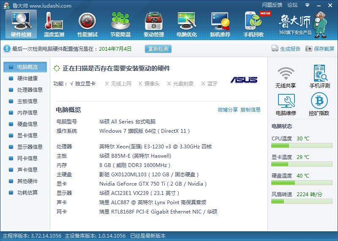Click the OS value Windows 7 旗舰版

point(144,131)
